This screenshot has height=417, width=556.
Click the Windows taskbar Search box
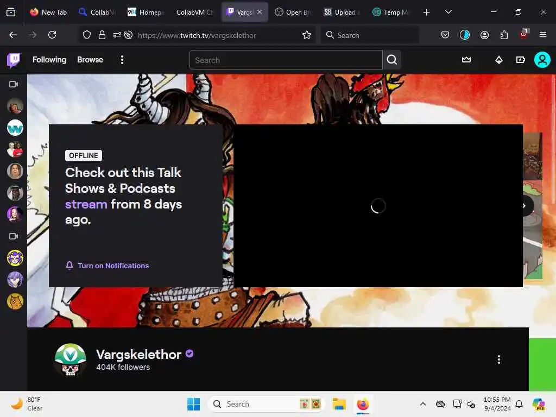(266, 404)
